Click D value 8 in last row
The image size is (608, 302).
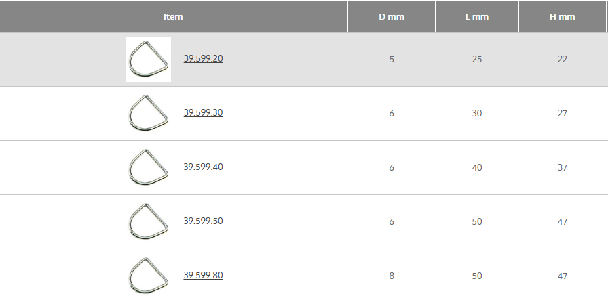pos(392,276)
